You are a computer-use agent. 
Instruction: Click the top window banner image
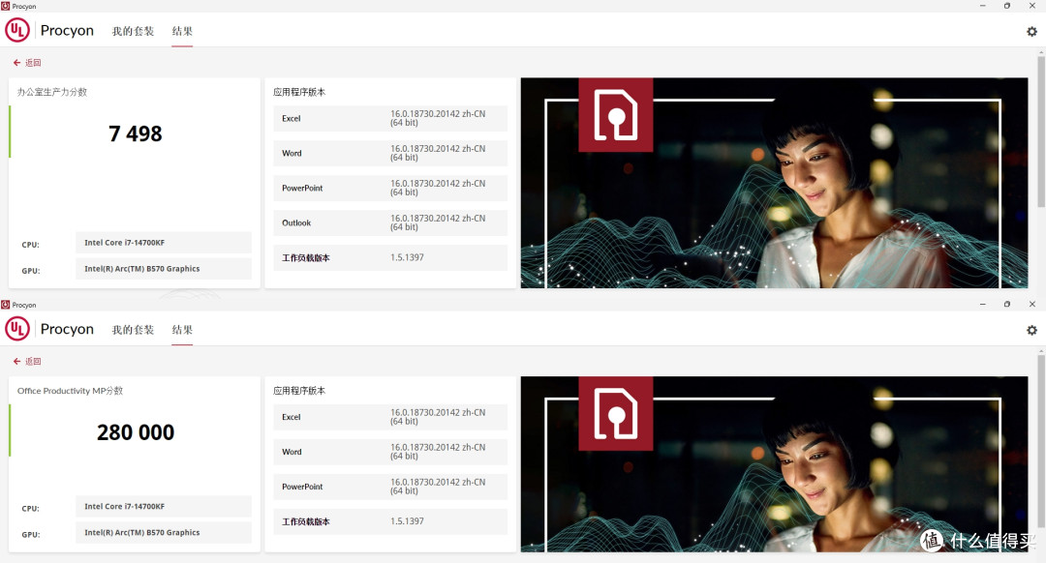774,183
